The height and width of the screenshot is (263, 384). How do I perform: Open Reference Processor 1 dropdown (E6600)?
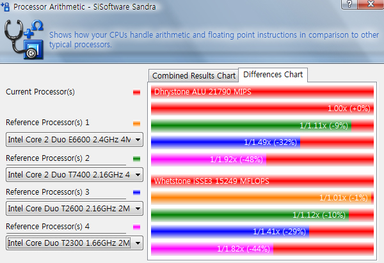[74, 140]
